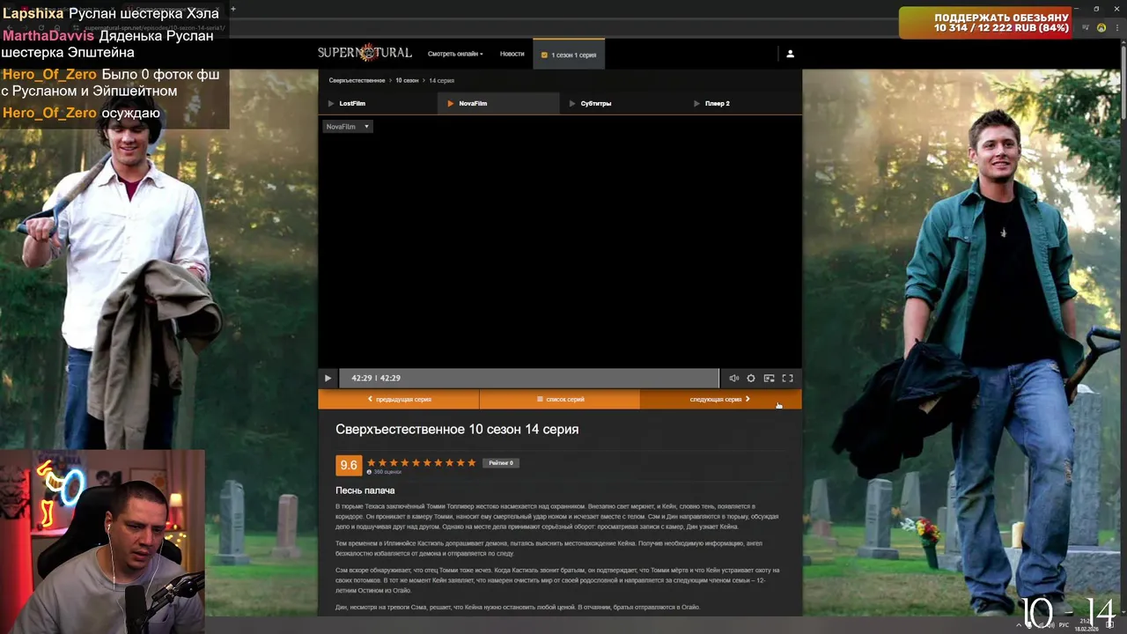The width and height of the screenshot is (1127, 634).
Task: Rate with the fifth star
Action: tap(416, 463)
